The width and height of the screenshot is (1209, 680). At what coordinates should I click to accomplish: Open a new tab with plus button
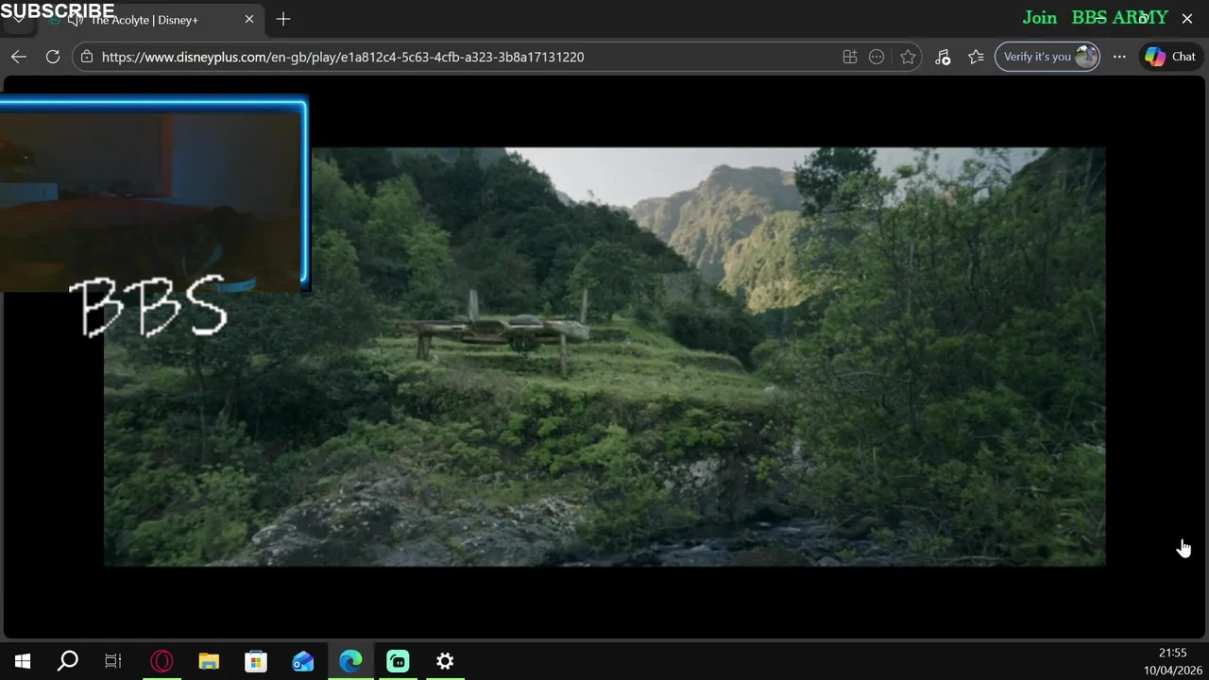coord(283,19)
